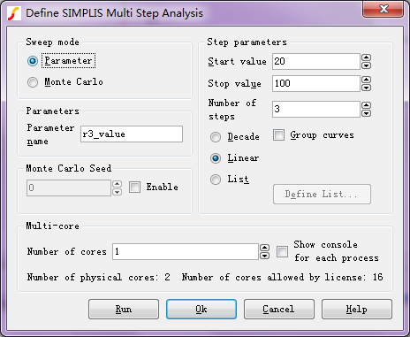
Task: Check Show console for each process
Action: click(x=282, y=251)
